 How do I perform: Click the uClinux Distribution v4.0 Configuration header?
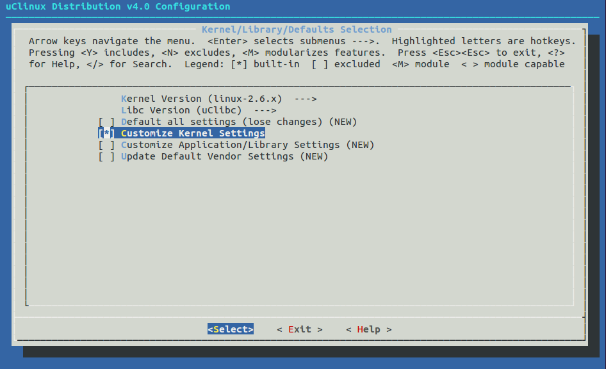point(118,6)
